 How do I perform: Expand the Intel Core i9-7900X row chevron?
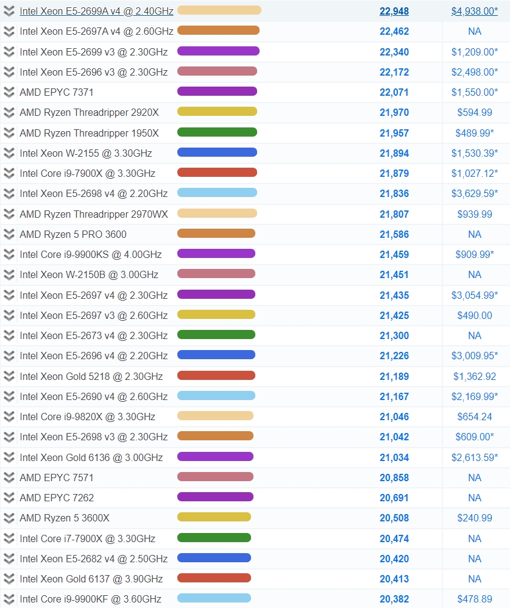click(x=9, y=173)
